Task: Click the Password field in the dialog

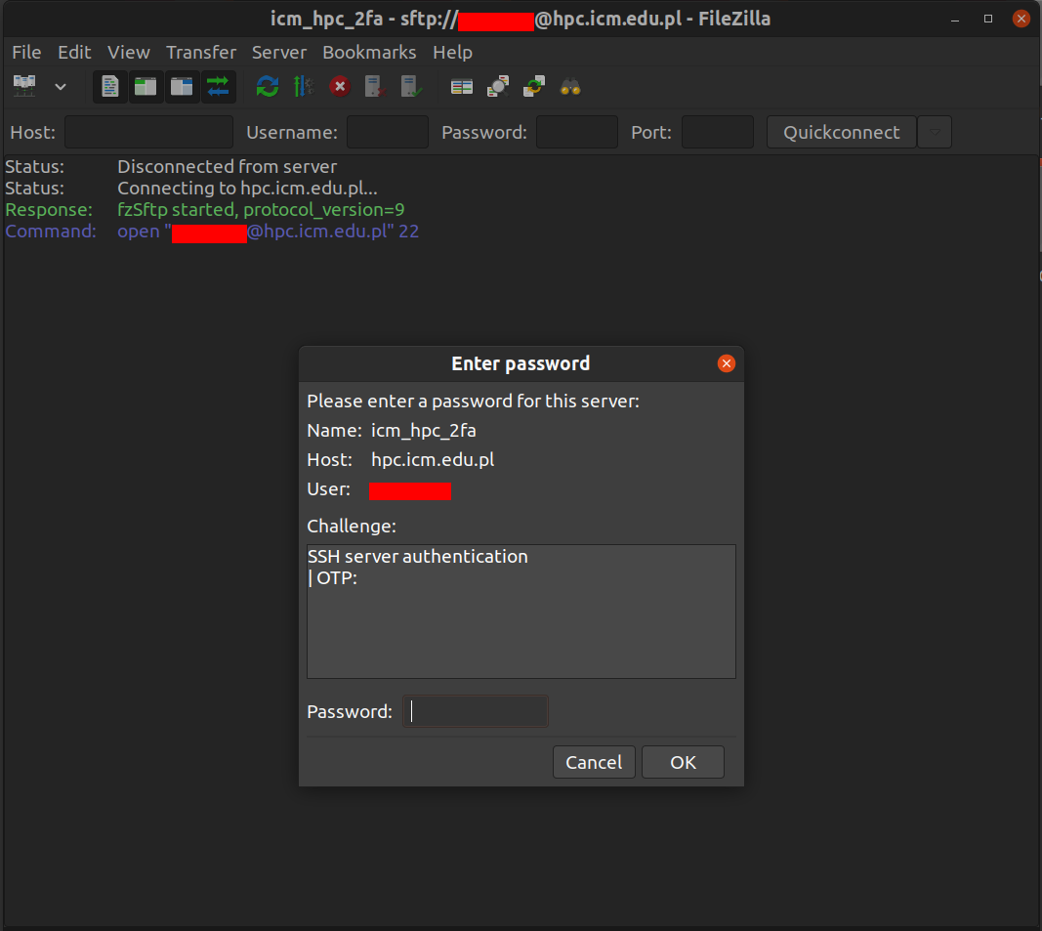Action: click(x=476, y=711)
